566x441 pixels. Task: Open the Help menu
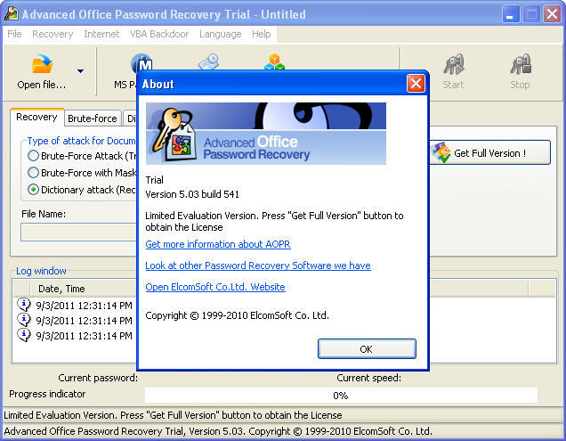[x=262, y=34]
